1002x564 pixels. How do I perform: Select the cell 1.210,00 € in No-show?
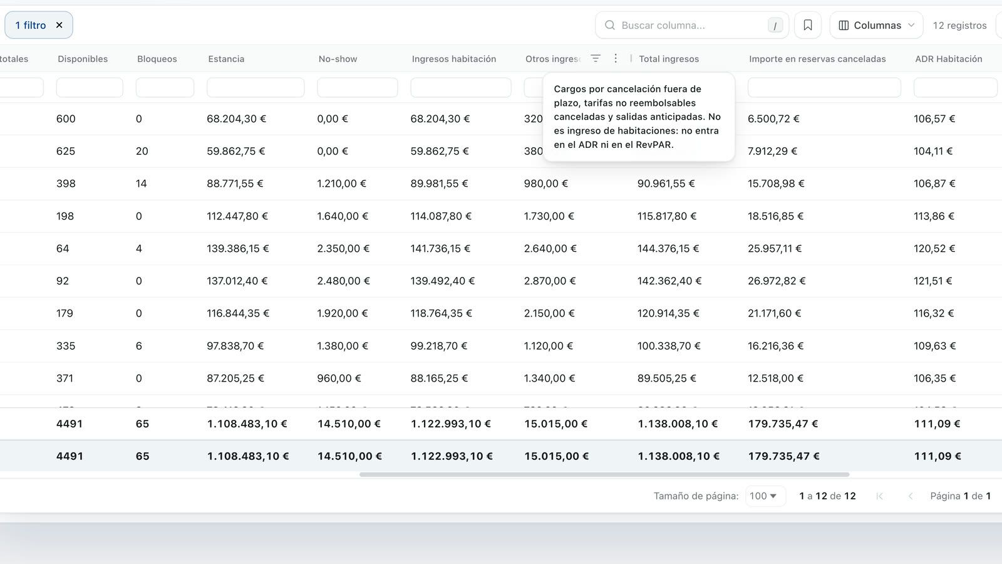click(x=341, y=184)
